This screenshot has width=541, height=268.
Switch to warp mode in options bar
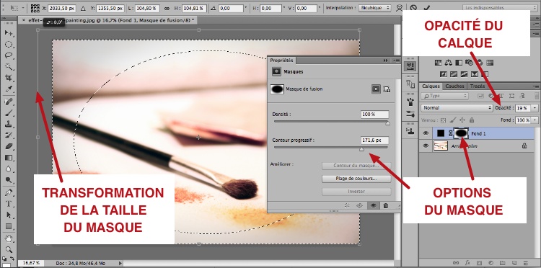[x=400, y=8]
